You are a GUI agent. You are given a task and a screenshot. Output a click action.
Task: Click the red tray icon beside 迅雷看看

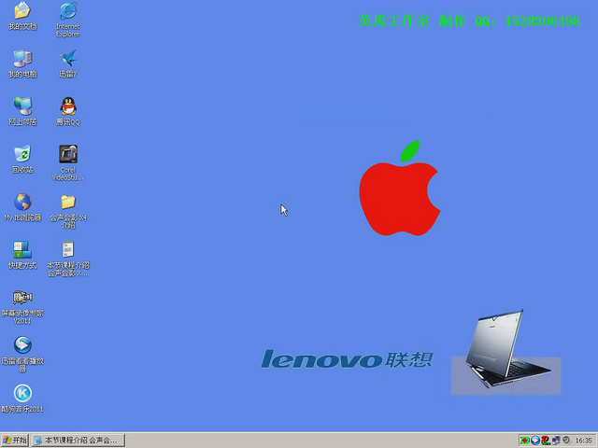[x=546, y=441]
